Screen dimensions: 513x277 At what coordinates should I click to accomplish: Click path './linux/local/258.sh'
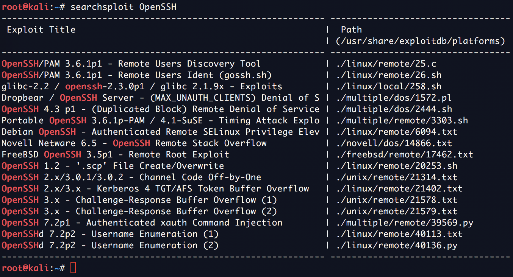click(389, 86)
